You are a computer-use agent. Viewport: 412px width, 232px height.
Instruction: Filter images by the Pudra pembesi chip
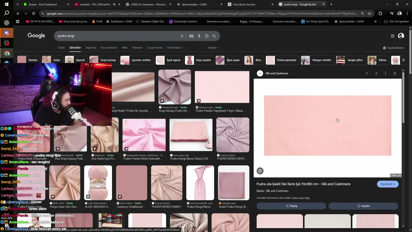pyautogui.click(x=282, y=60)
